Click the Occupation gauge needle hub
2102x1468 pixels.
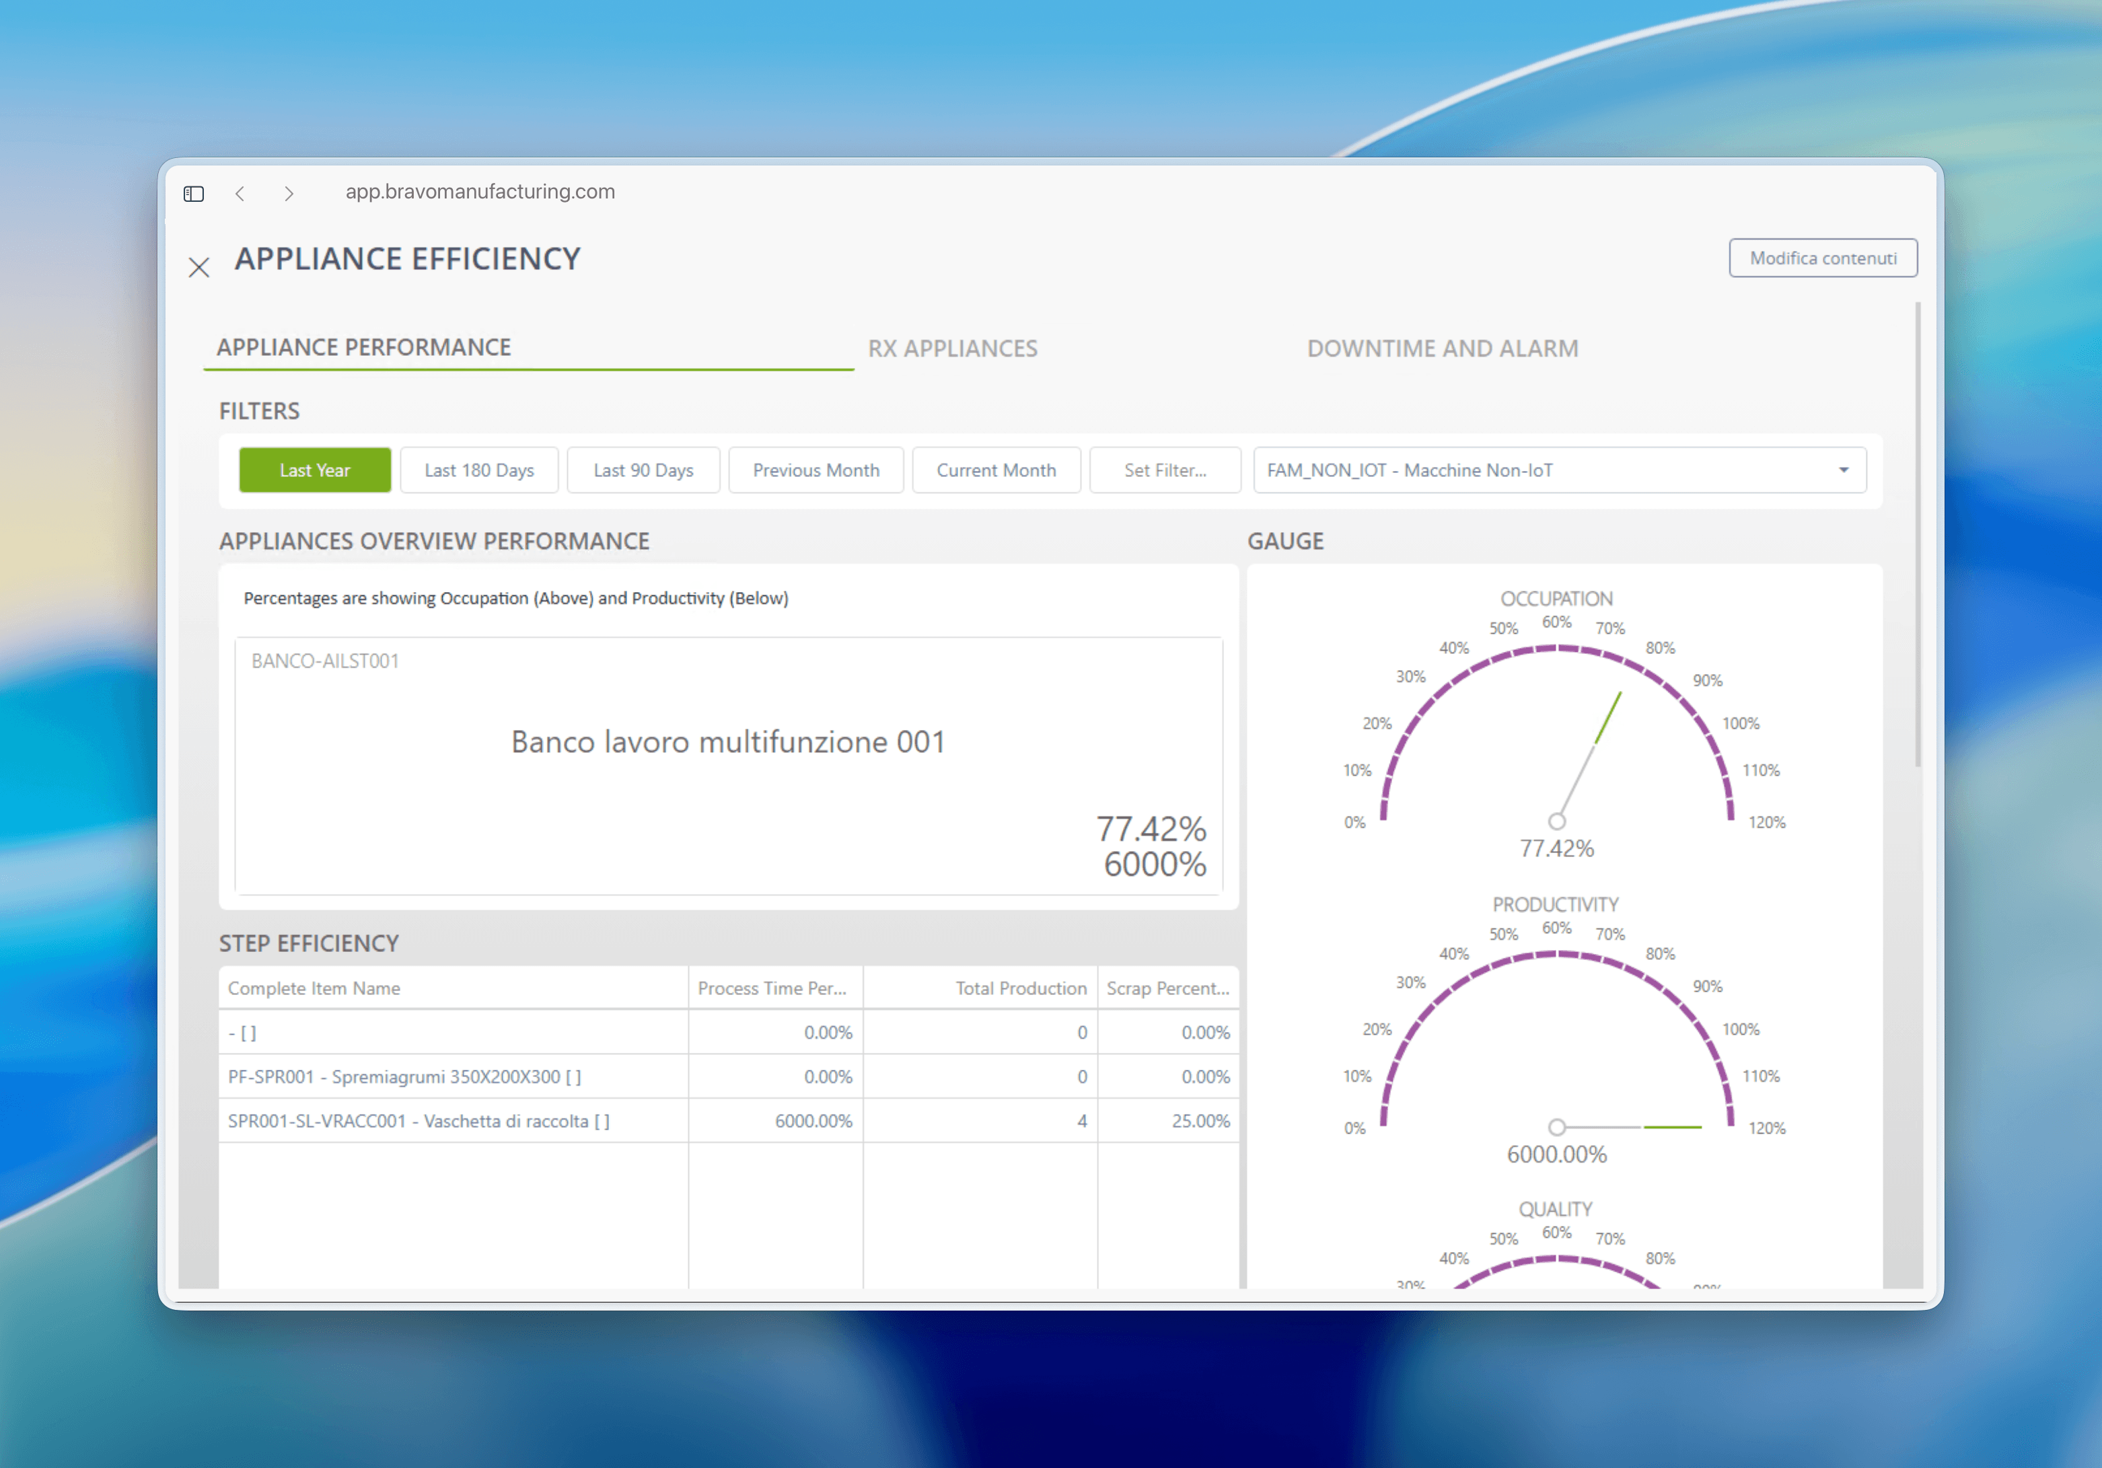click(x=1556, y=820)
